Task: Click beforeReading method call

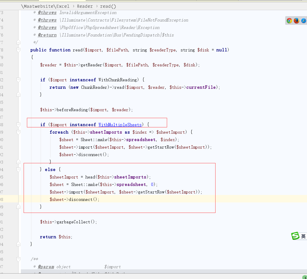Action: [x=72, y=110]
